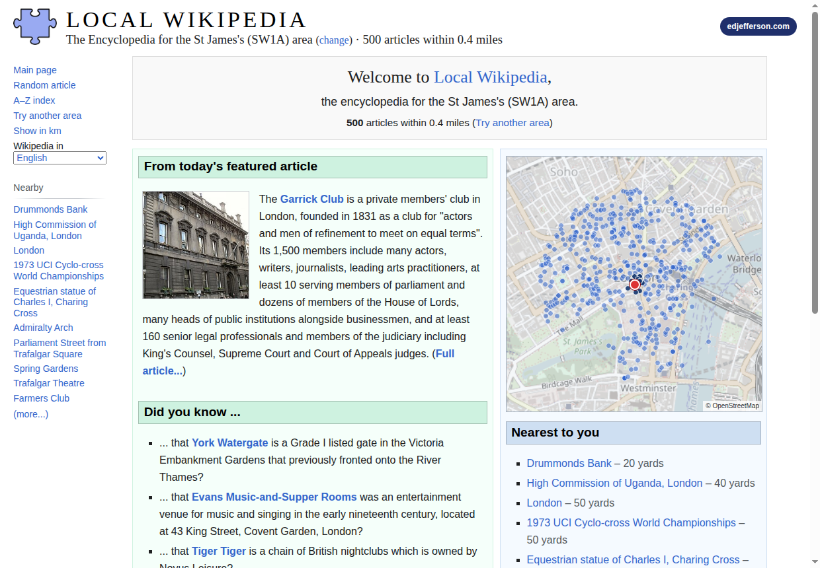The image size is (820, 568).
Task: Open Parliament Street from Trafalgar Square
Action: [60, 348]
